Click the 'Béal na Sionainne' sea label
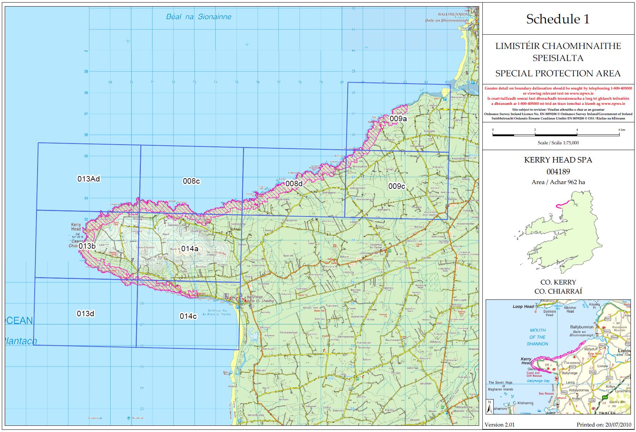The height and width of the screenshot is (432, 636). [198, 17]
